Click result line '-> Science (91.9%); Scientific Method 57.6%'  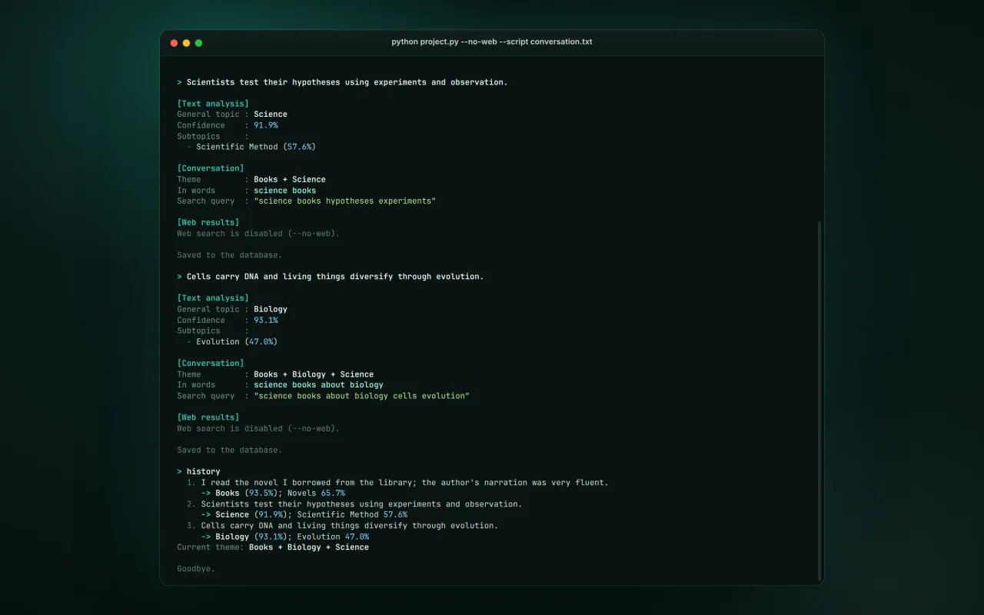tap(304, 515)
